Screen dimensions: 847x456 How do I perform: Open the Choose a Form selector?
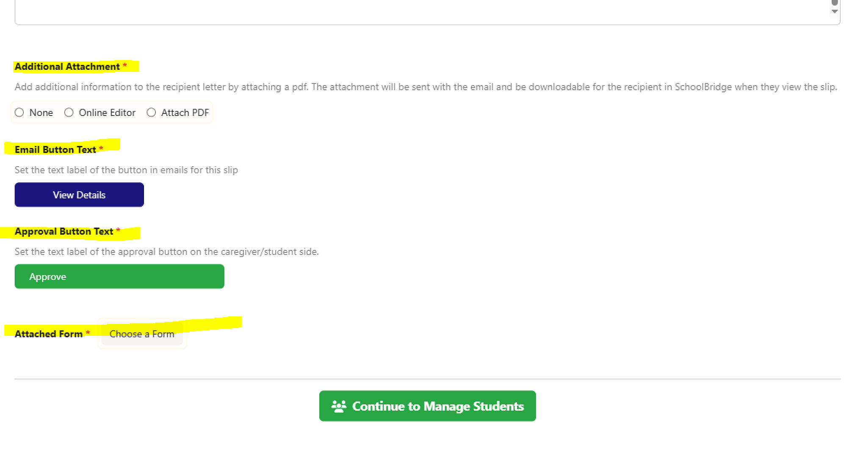click(x=142, y=334)
